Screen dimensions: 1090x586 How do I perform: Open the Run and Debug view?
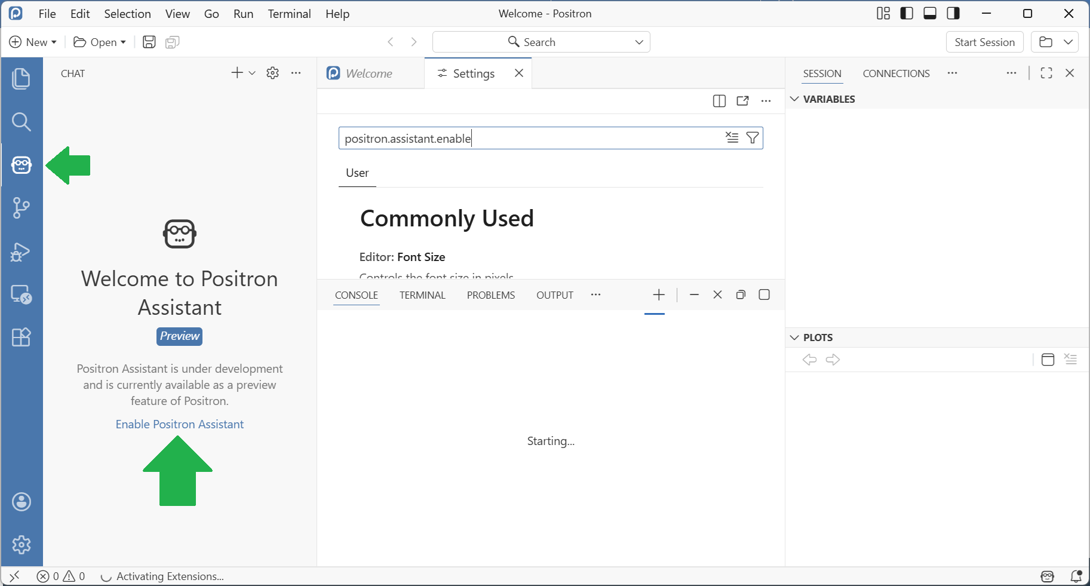point(22,251)
